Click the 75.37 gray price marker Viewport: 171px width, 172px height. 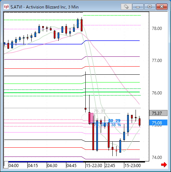(x=158, y=113)
